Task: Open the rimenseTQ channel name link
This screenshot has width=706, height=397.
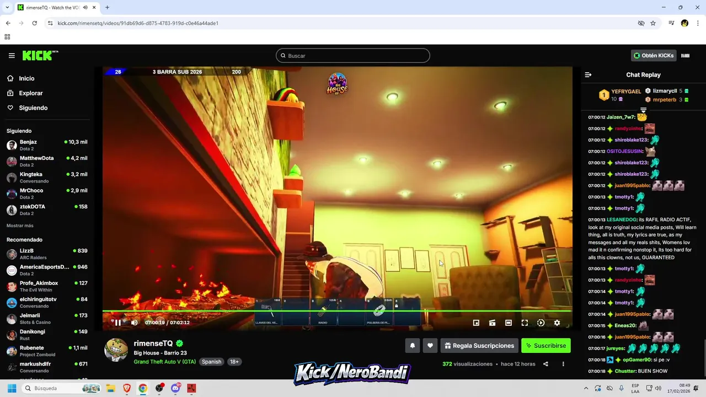Action: (x=153, y=344)
